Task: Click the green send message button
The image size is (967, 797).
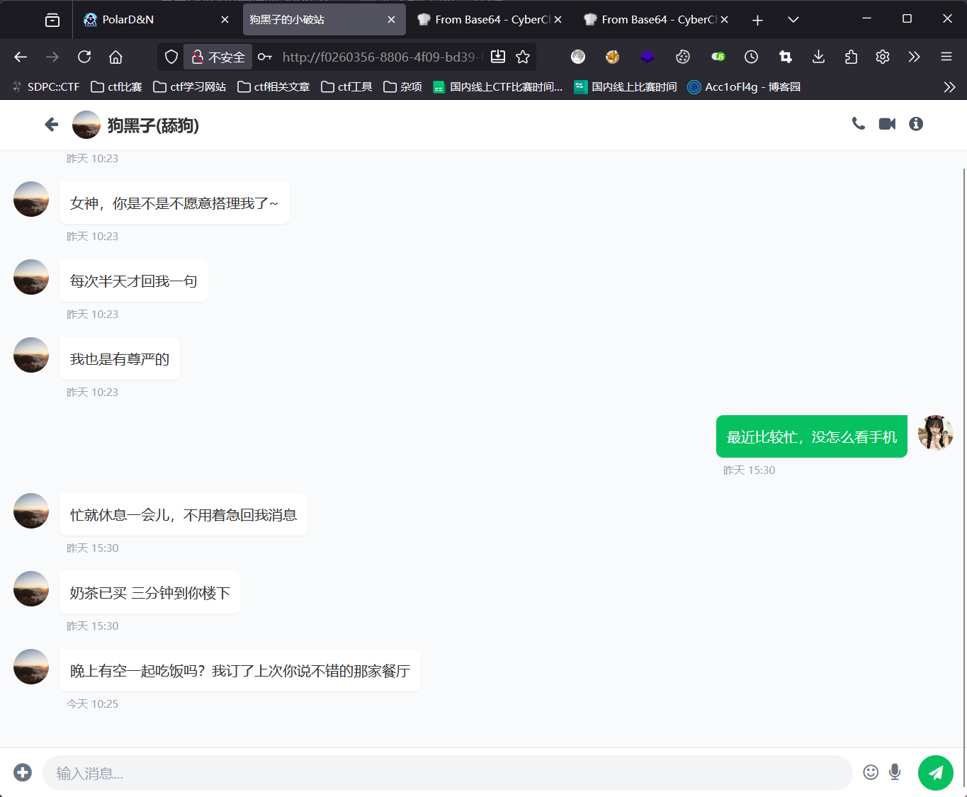Action: 935,773
